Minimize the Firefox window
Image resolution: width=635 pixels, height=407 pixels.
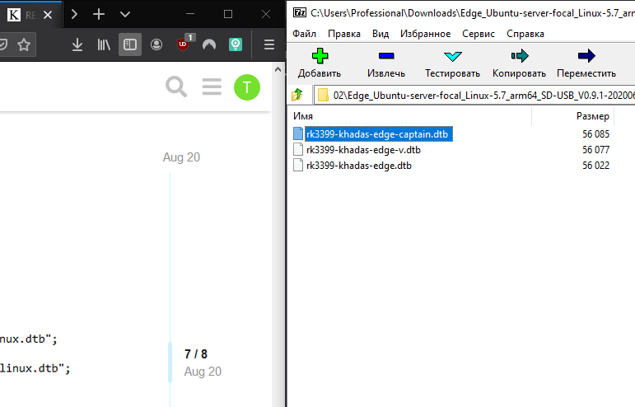coord(190,14)
